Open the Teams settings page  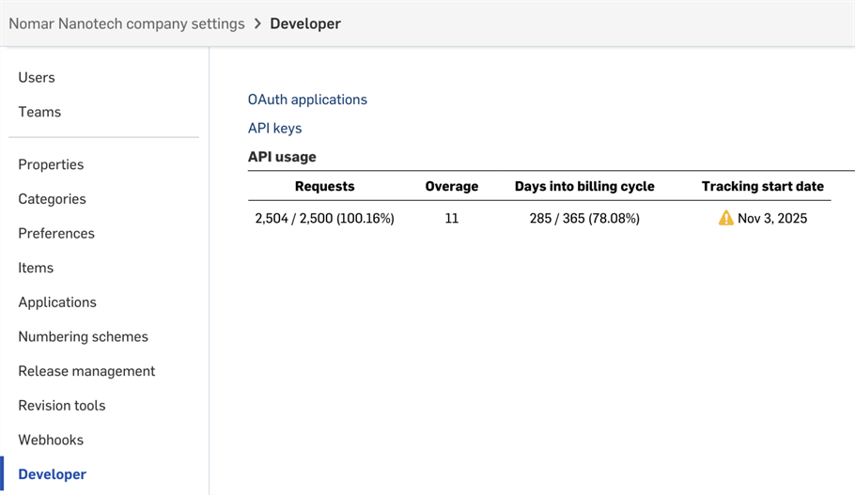[39, 112]
